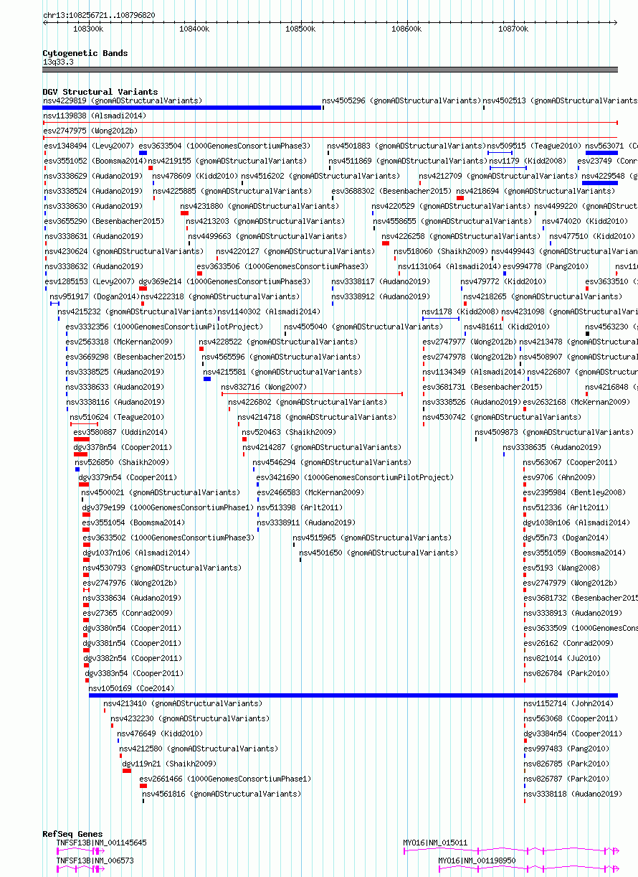Select the MYO16|NM_015011 transcript label
This screenshot has width=638, height=877.
pos(435,843)
